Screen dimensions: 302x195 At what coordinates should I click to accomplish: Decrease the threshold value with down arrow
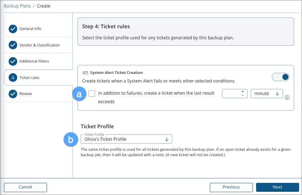(243, 96)
